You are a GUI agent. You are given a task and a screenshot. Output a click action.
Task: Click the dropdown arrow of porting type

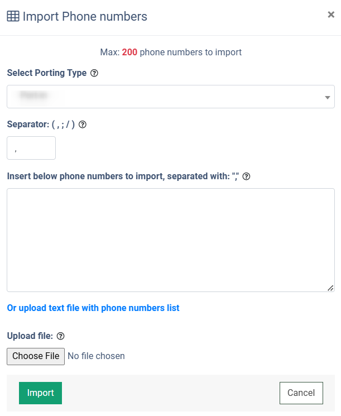pyautogui.click(x=328, y=98)
